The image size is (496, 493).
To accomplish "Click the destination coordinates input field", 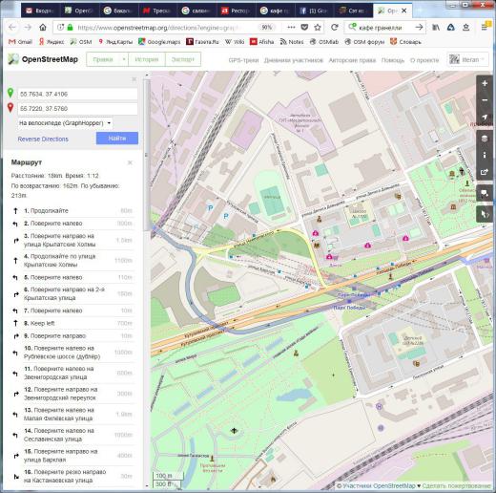I will click(x=77, y=109).
